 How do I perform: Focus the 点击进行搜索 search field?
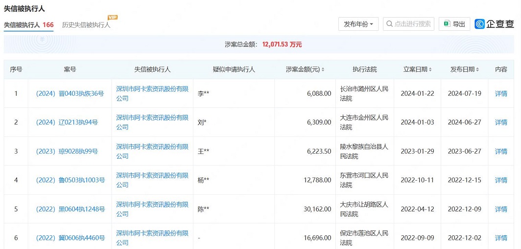[409, 24]
